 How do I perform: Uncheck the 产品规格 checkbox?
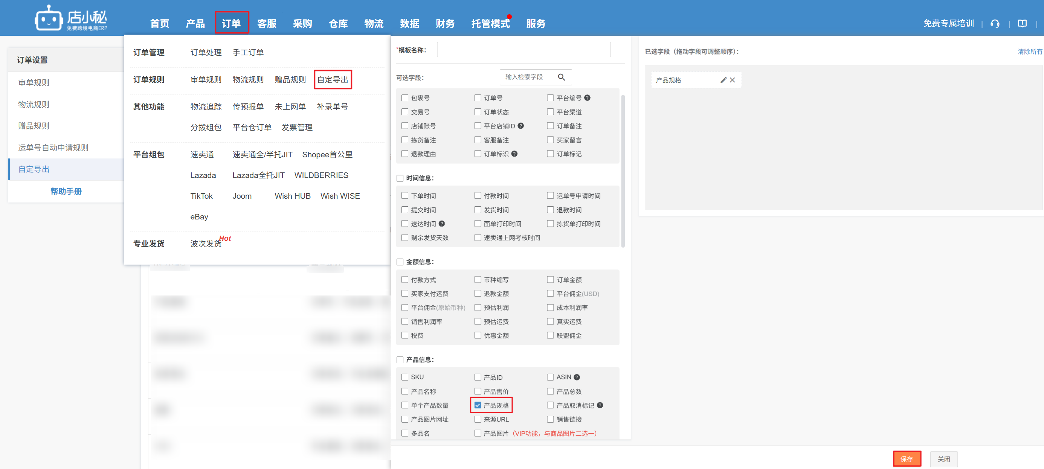coord(478,405)
